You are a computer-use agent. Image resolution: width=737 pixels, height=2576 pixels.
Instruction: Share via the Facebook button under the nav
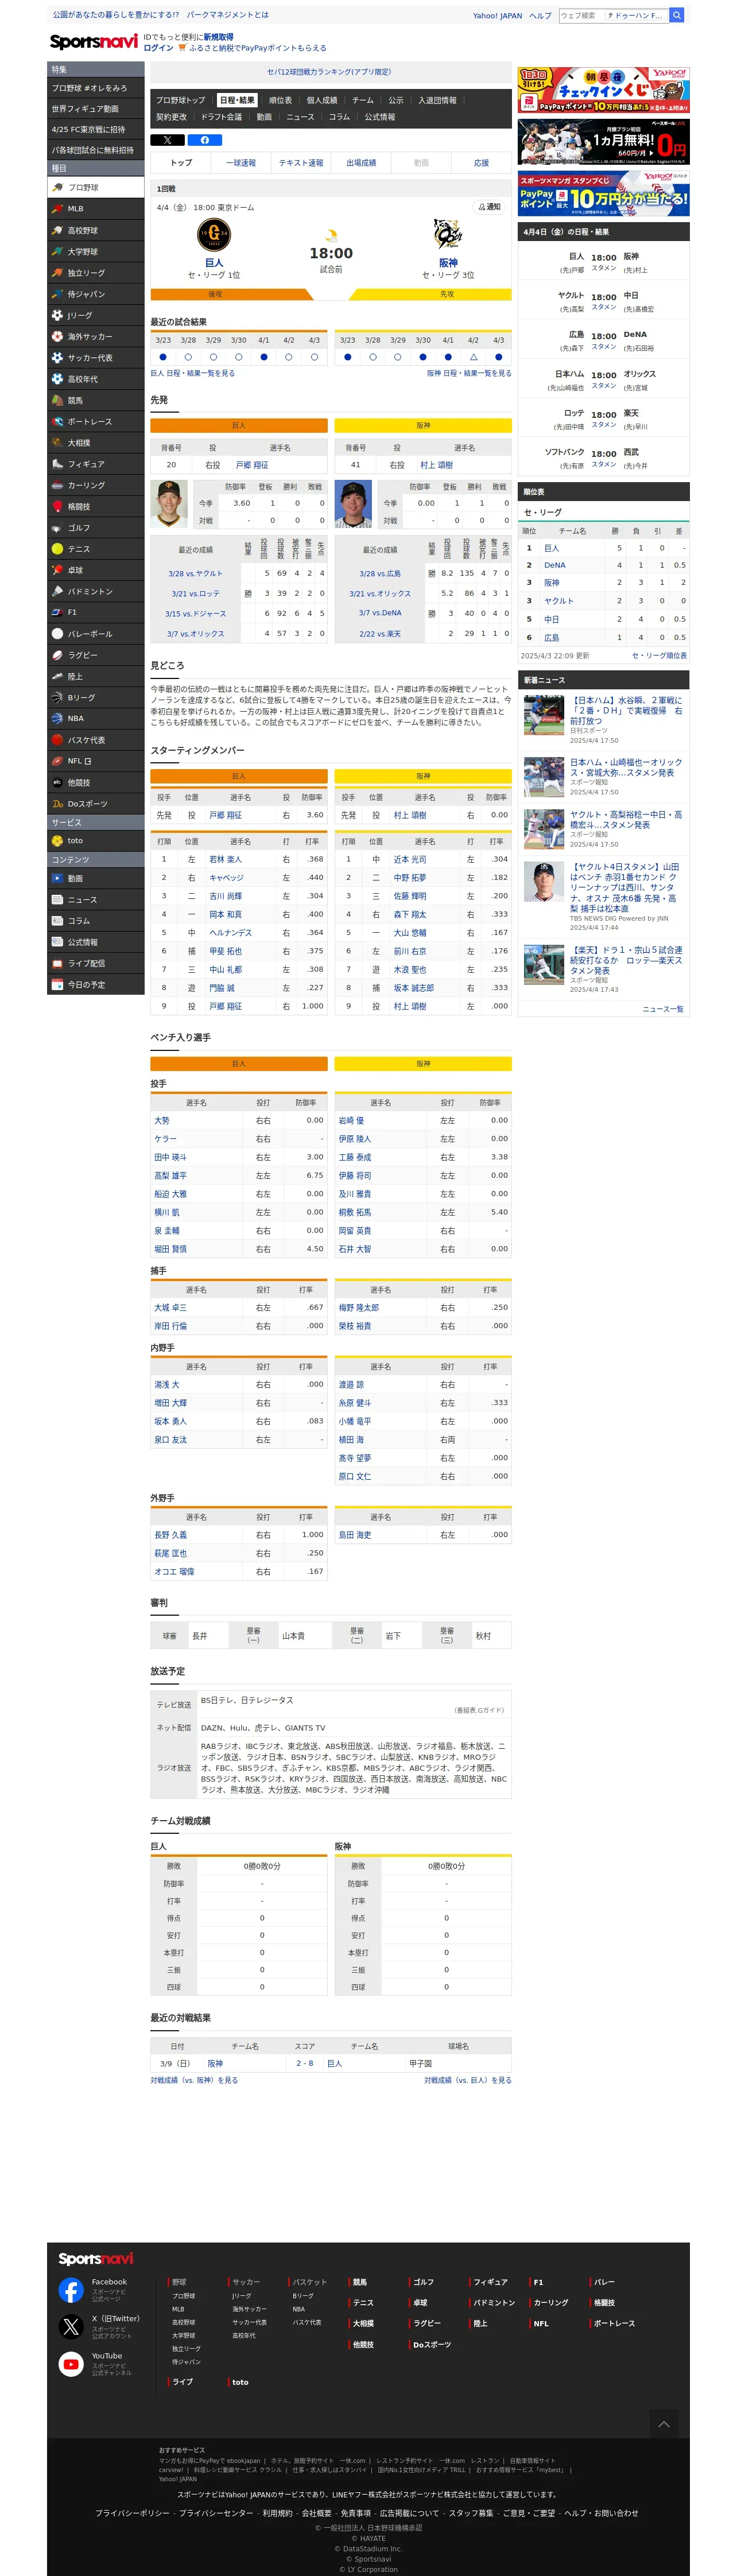pyautogui.click(x=204, y=140)
